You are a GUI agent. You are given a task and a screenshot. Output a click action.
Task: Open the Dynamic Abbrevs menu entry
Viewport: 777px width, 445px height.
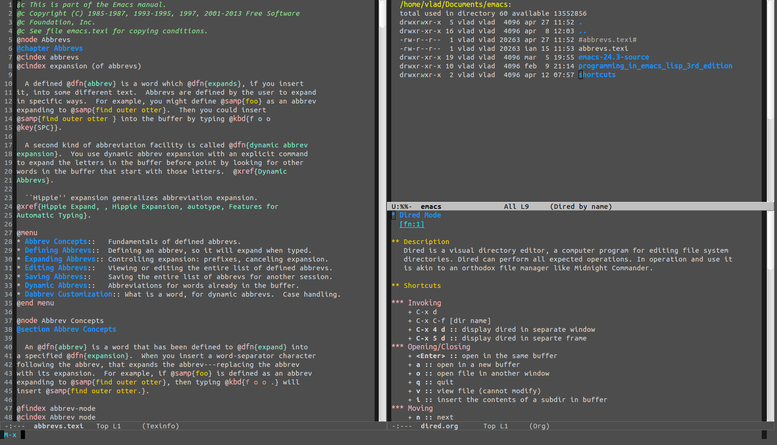(x=56, y=286)
